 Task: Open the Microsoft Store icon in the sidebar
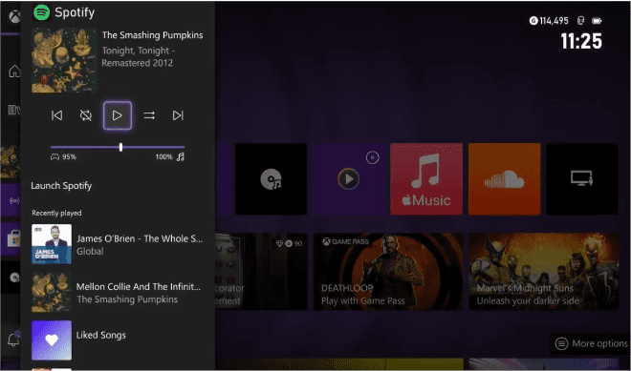tap(13, 239)
